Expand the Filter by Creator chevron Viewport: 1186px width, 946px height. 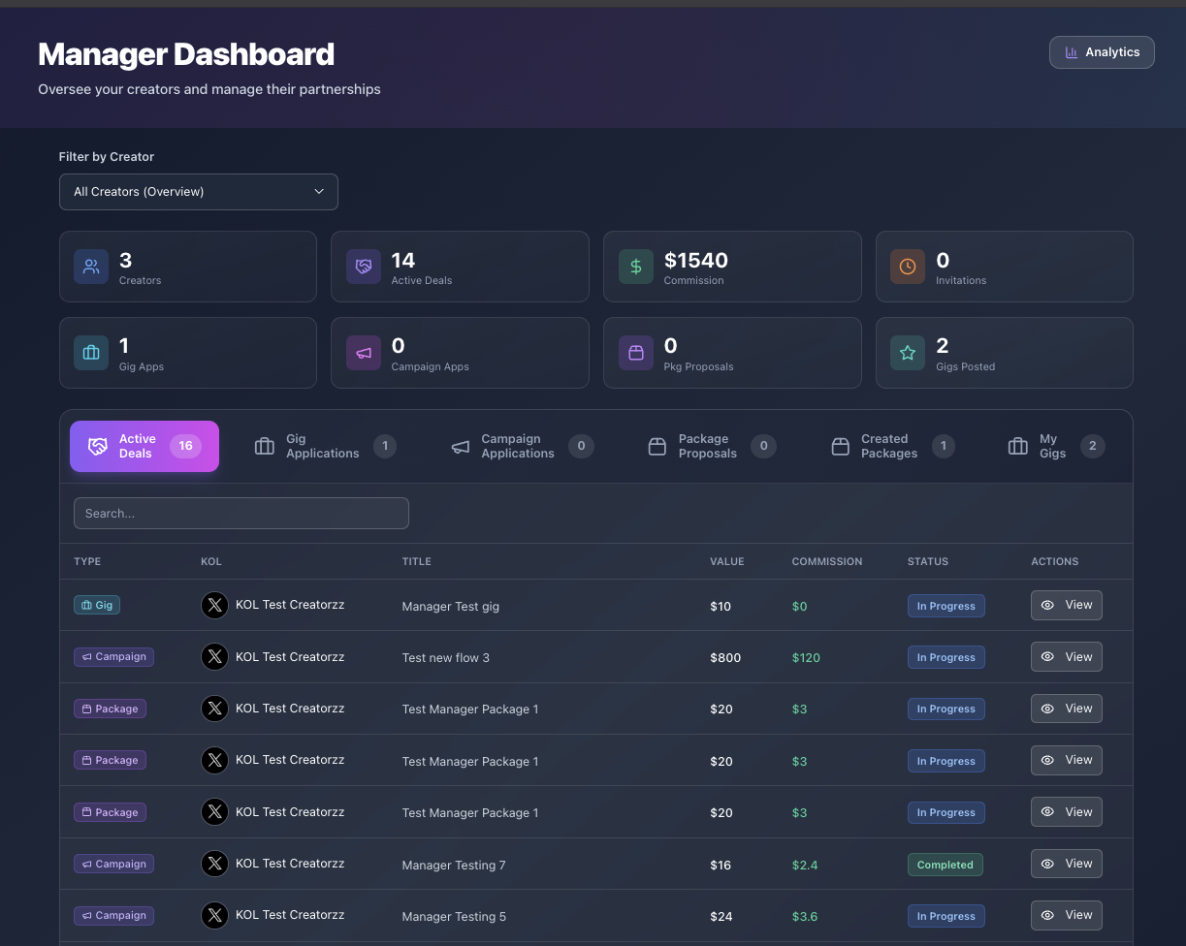(318, 192)
